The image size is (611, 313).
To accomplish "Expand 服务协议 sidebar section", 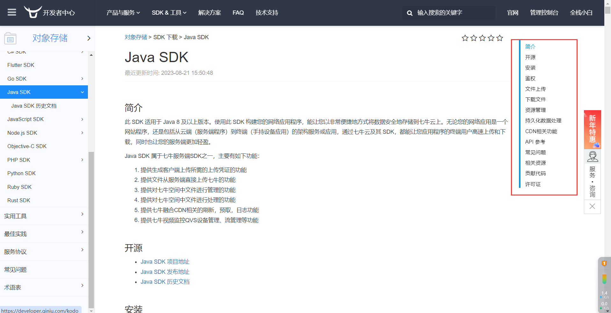I will pyautogui.click(x=82, y=250).
